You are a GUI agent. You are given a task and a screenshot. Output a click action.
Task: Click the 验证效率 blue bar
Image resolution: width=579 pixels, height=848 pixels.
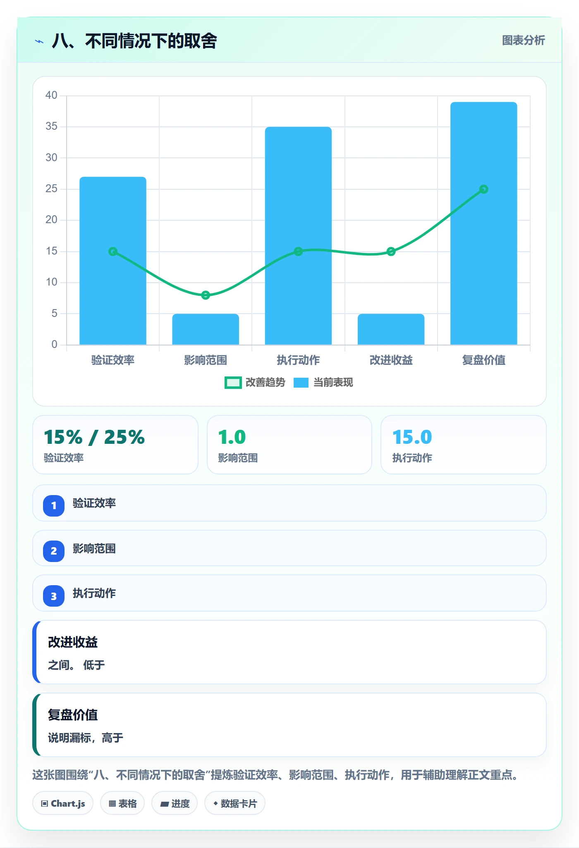pyautogui.click(x=113, y=261)
